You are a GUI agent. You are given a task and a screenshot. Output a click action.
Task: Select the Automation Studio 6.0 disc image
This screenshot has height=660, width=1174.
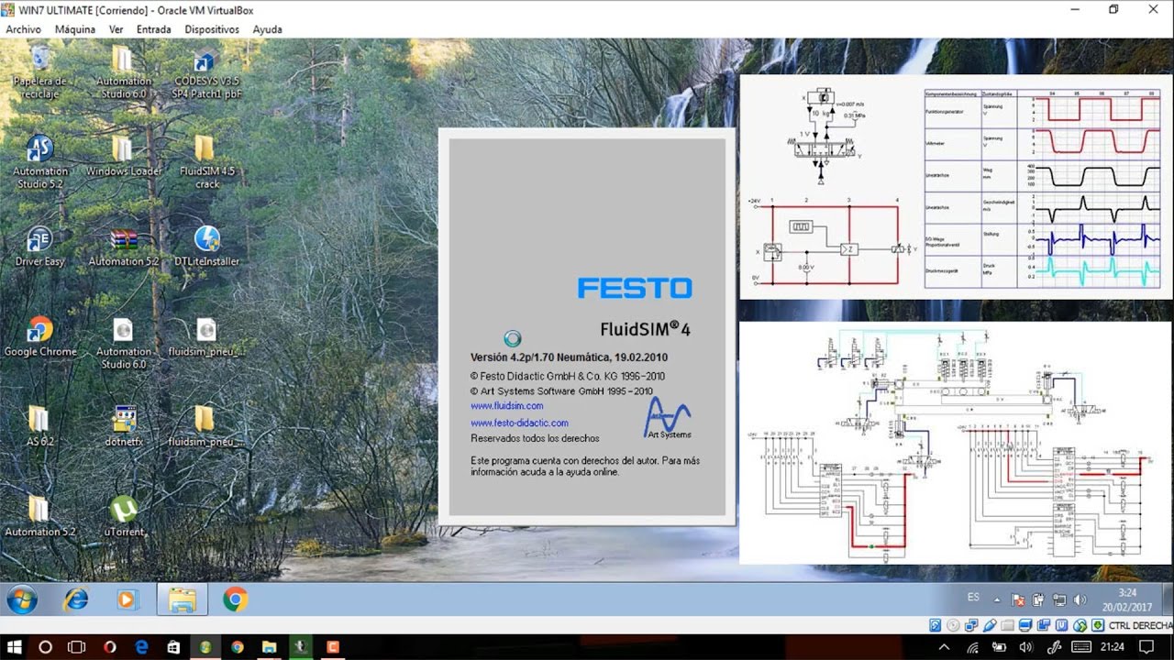(x=123, y=344)
